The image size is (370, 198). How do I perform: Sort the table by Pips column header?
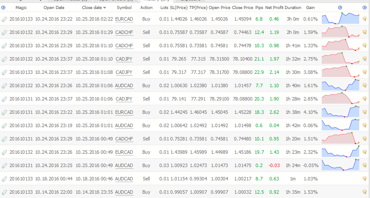pos(259,8)
